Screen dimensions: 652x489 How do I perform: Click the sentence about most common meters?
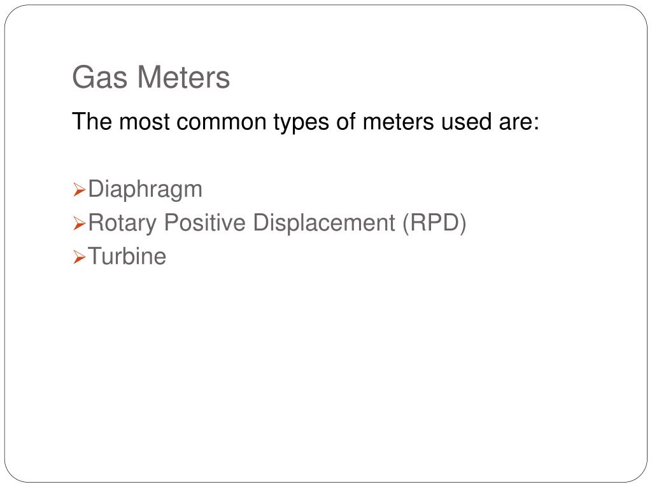(305, 122)
